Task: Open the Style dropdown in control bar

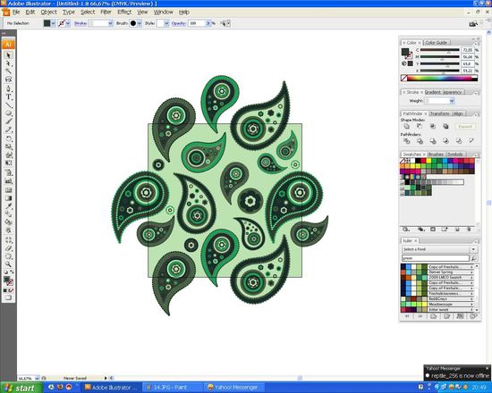Action: (166, 23)
